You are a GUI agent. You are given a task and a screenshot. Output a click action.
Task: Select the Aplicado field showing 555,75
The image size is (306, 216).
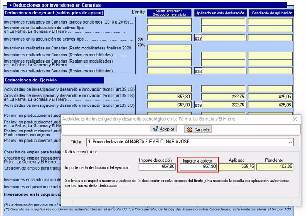click(237, 167)
